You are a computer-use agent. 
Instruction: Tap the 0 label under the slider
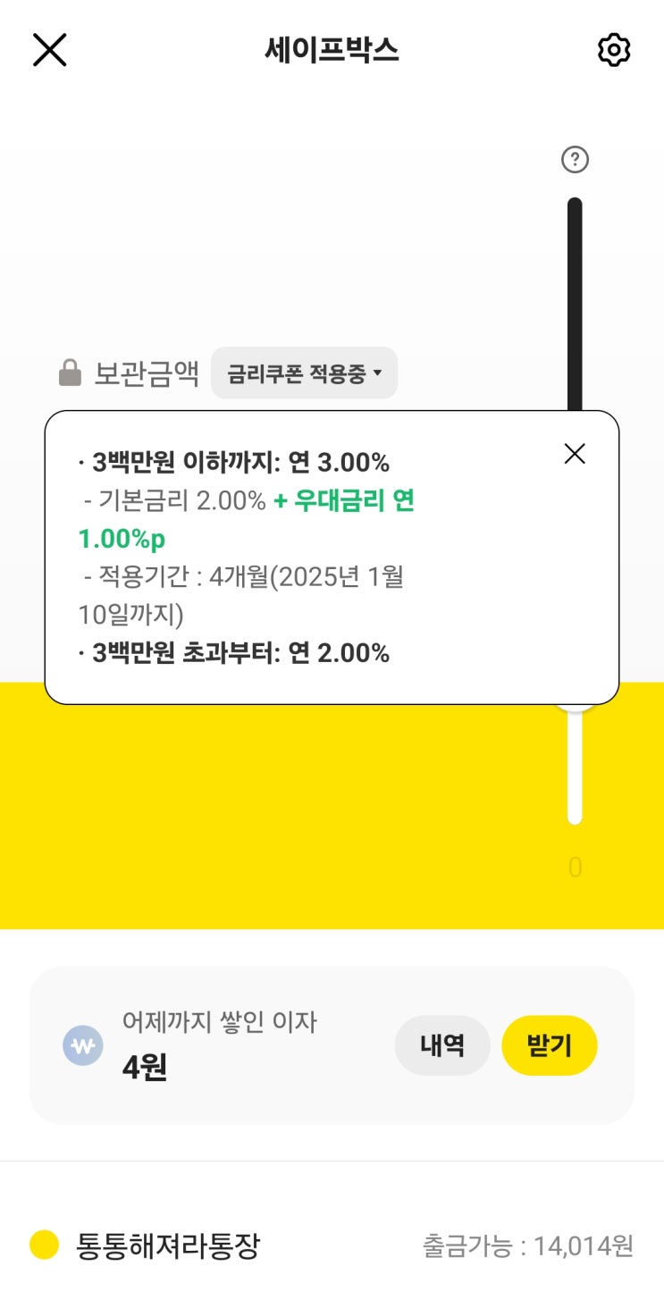tap(575, 868)
